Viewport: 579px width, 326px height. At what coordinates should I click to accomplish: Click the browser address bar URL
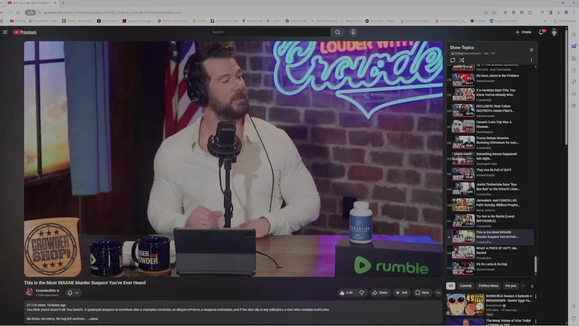point(112,13)
